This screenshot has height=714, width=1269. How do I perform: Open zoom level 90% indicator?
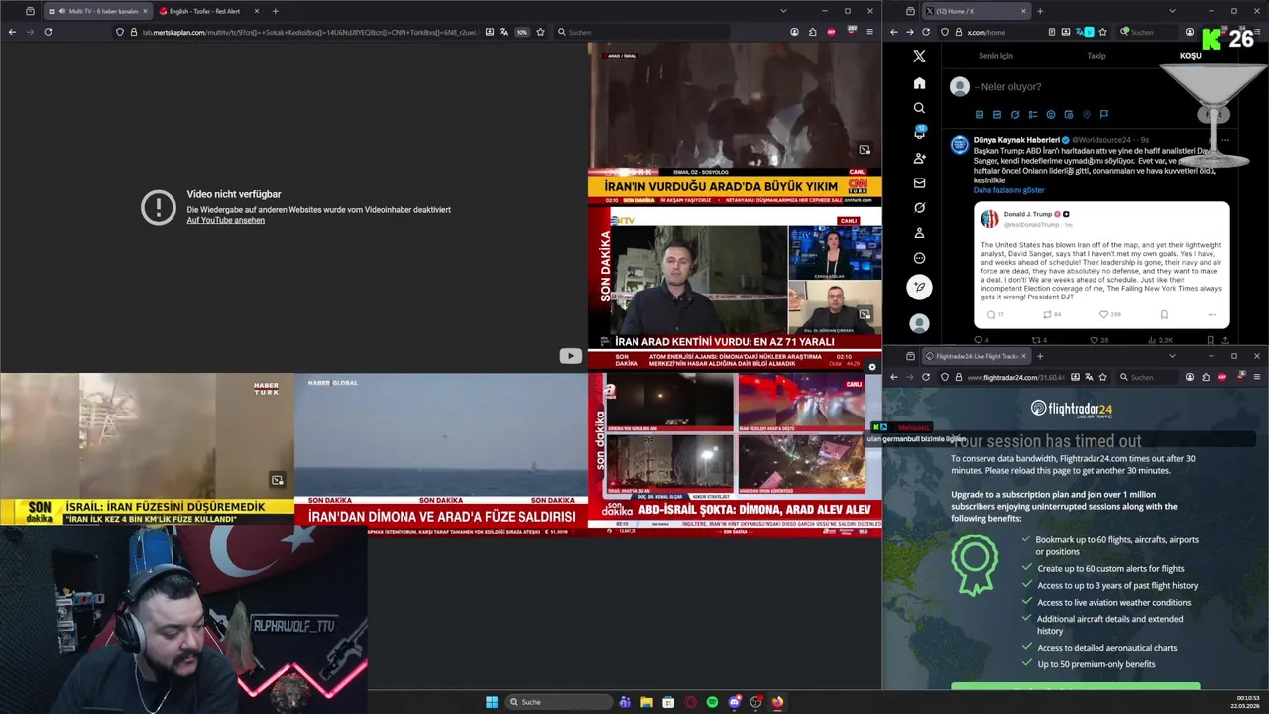click(x=521, y=32)
